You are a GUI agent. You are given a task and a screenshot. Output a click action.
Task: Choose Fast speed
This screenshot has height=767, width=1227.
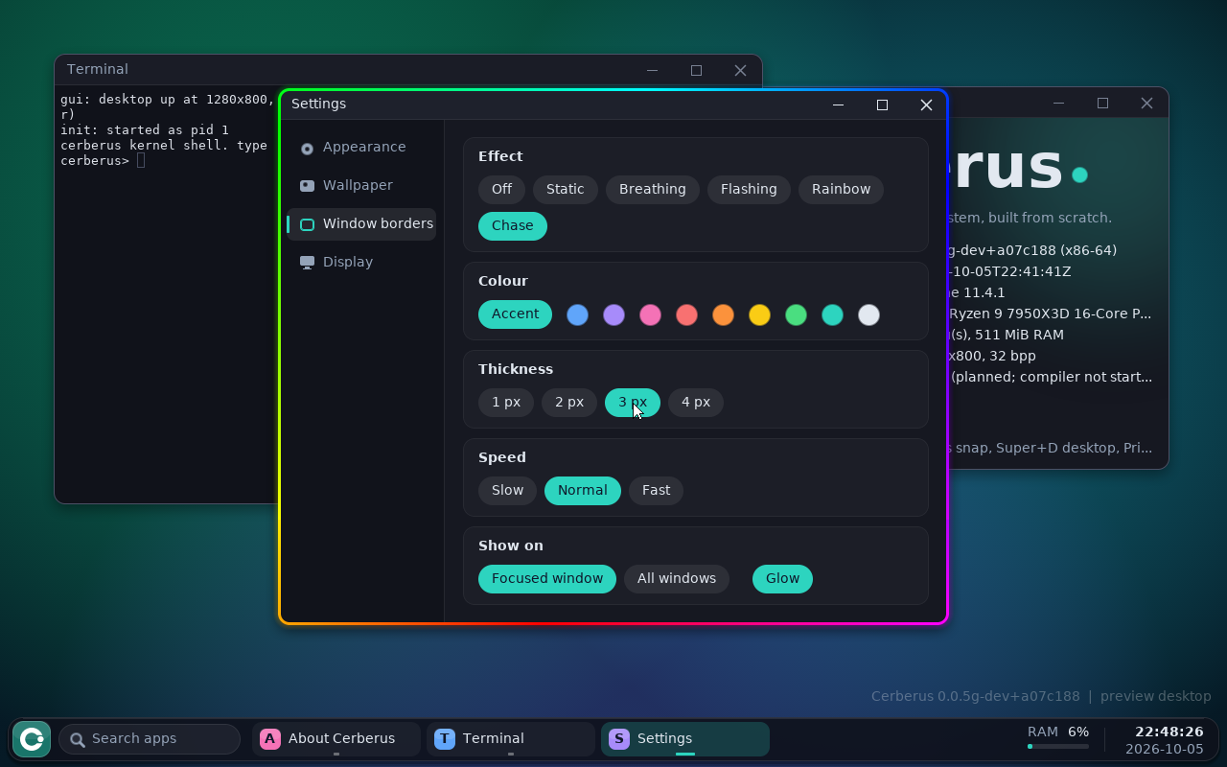pos(657,490)
